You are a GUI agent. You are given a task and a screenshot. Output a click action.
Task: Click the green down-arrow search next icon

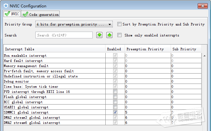100,35
